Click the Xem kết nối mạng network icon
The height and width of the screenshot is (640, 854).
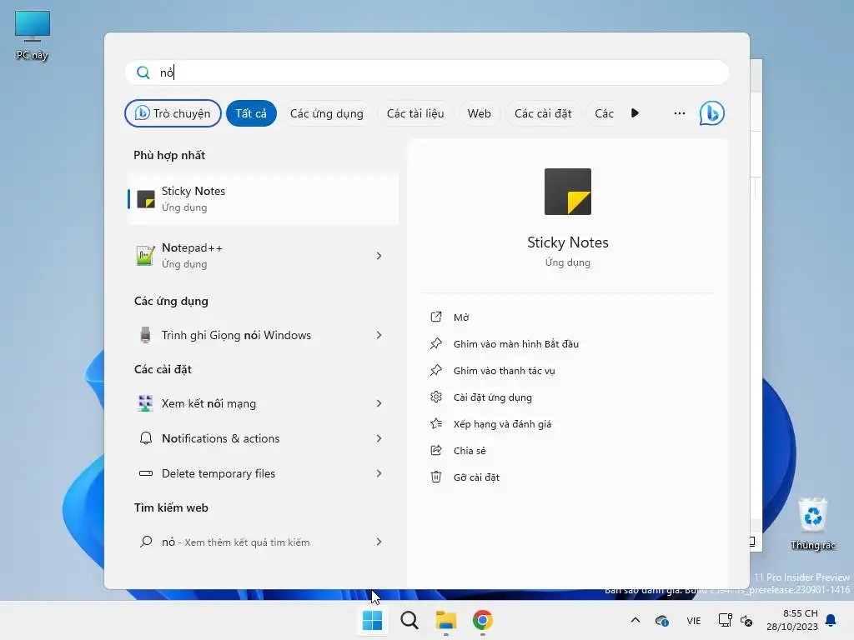(x=145, y=403)
